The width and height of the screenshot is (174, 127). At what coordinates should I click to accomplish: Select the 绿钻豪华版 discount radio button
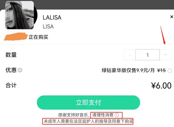pyautogui.click(x=170, y=71)
